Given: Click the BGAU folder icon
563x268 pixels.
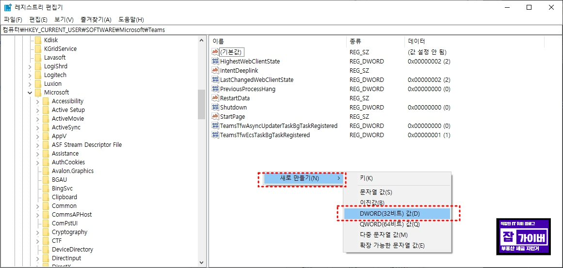Looking at the screenshot, I should pyautogui.click(x=46, y=179).
